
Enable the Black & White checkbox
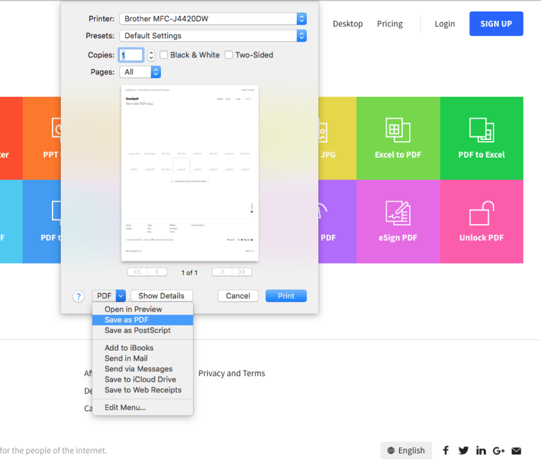click(164, 55)
